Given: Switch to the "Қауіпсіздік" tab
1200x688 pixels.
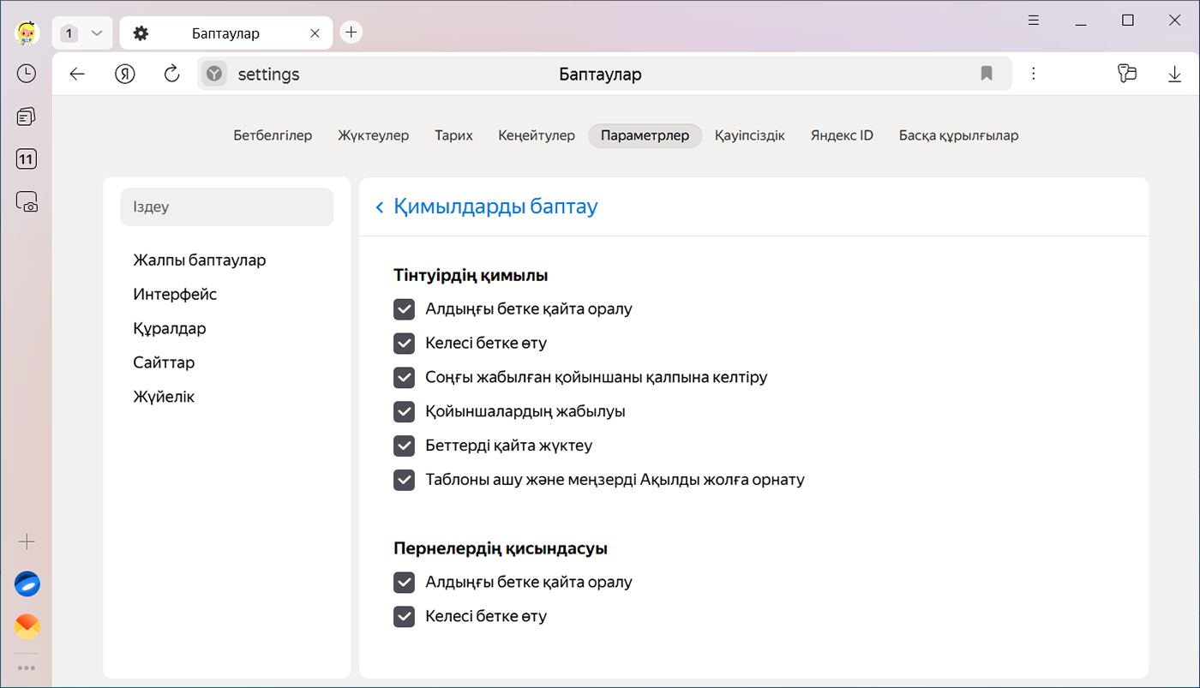Looking at the screenshot, I should (749, 136).
